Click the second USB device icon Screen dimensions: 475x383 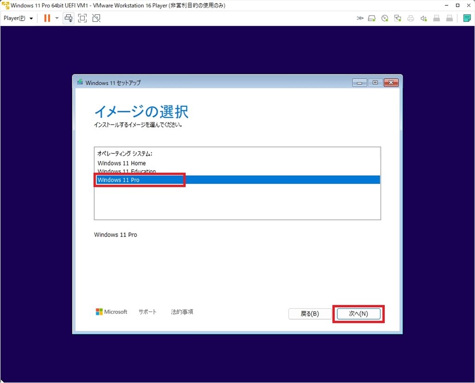tap(449, 19)
